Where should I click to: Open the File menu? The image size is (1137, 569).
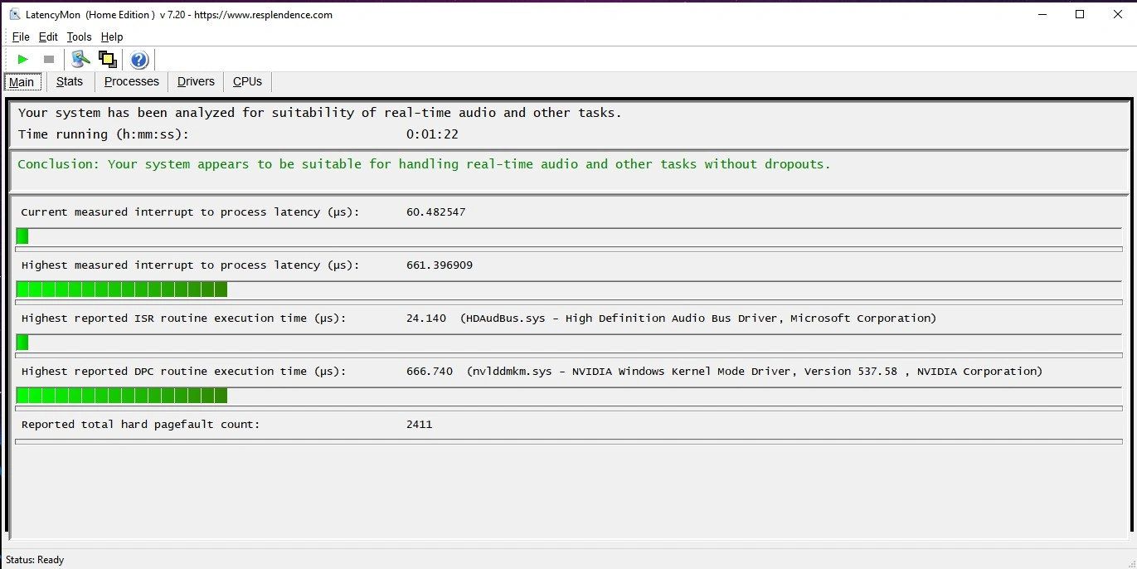pyautogui.click(x=21, y=36)
